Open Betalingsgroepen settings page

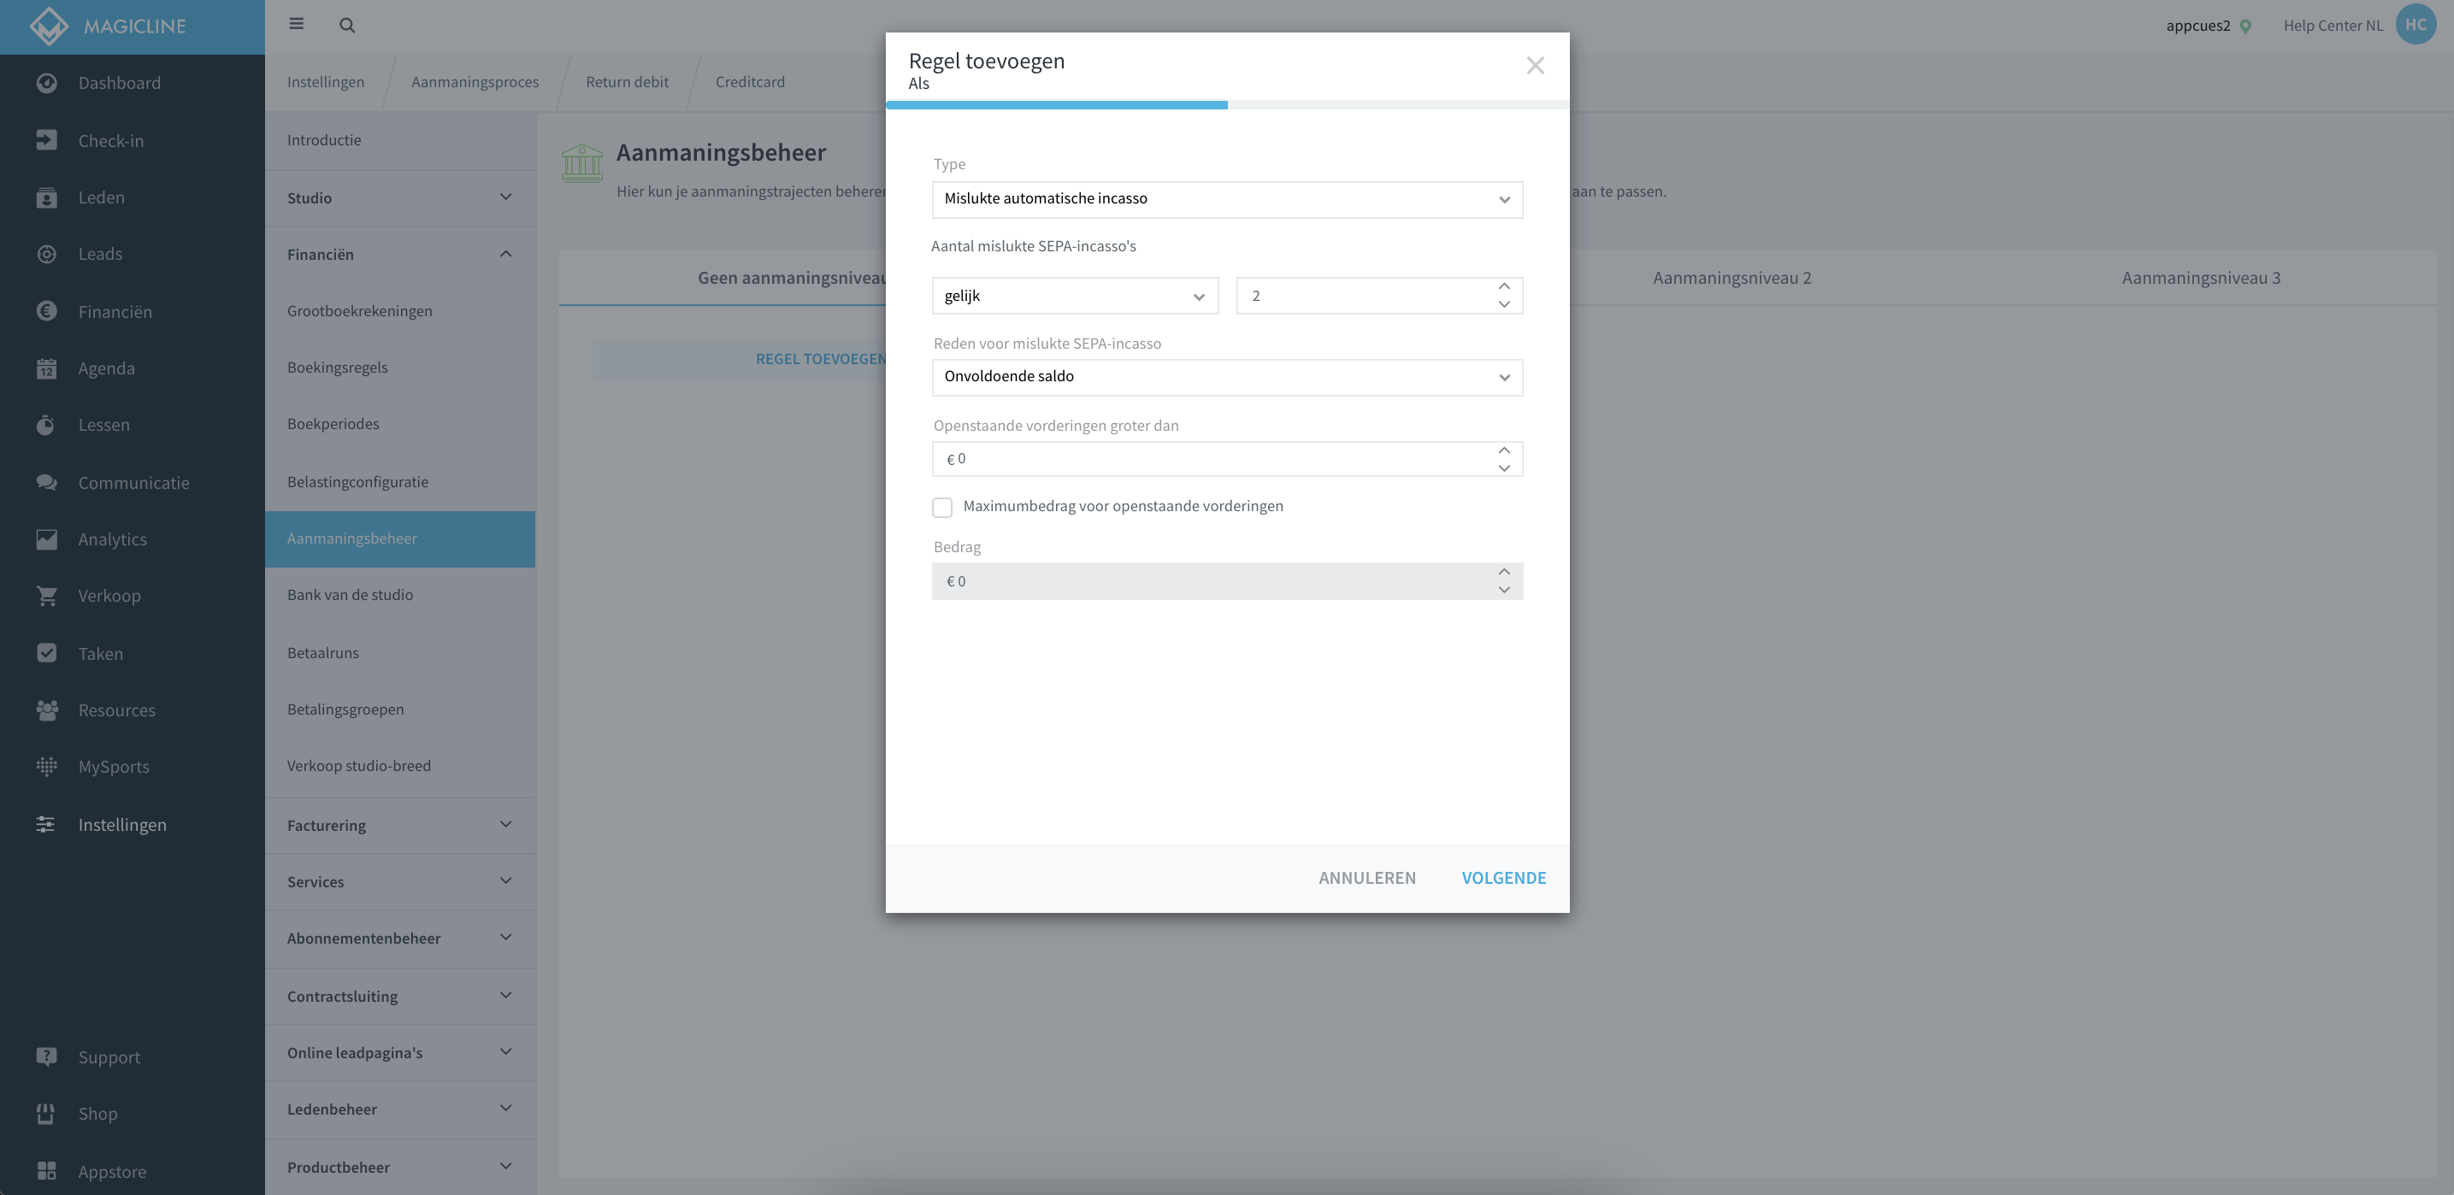[x=400, y=709]
